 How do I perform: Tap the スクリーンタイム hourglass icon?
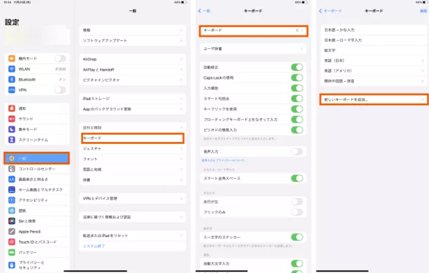(x=12, y=140)
